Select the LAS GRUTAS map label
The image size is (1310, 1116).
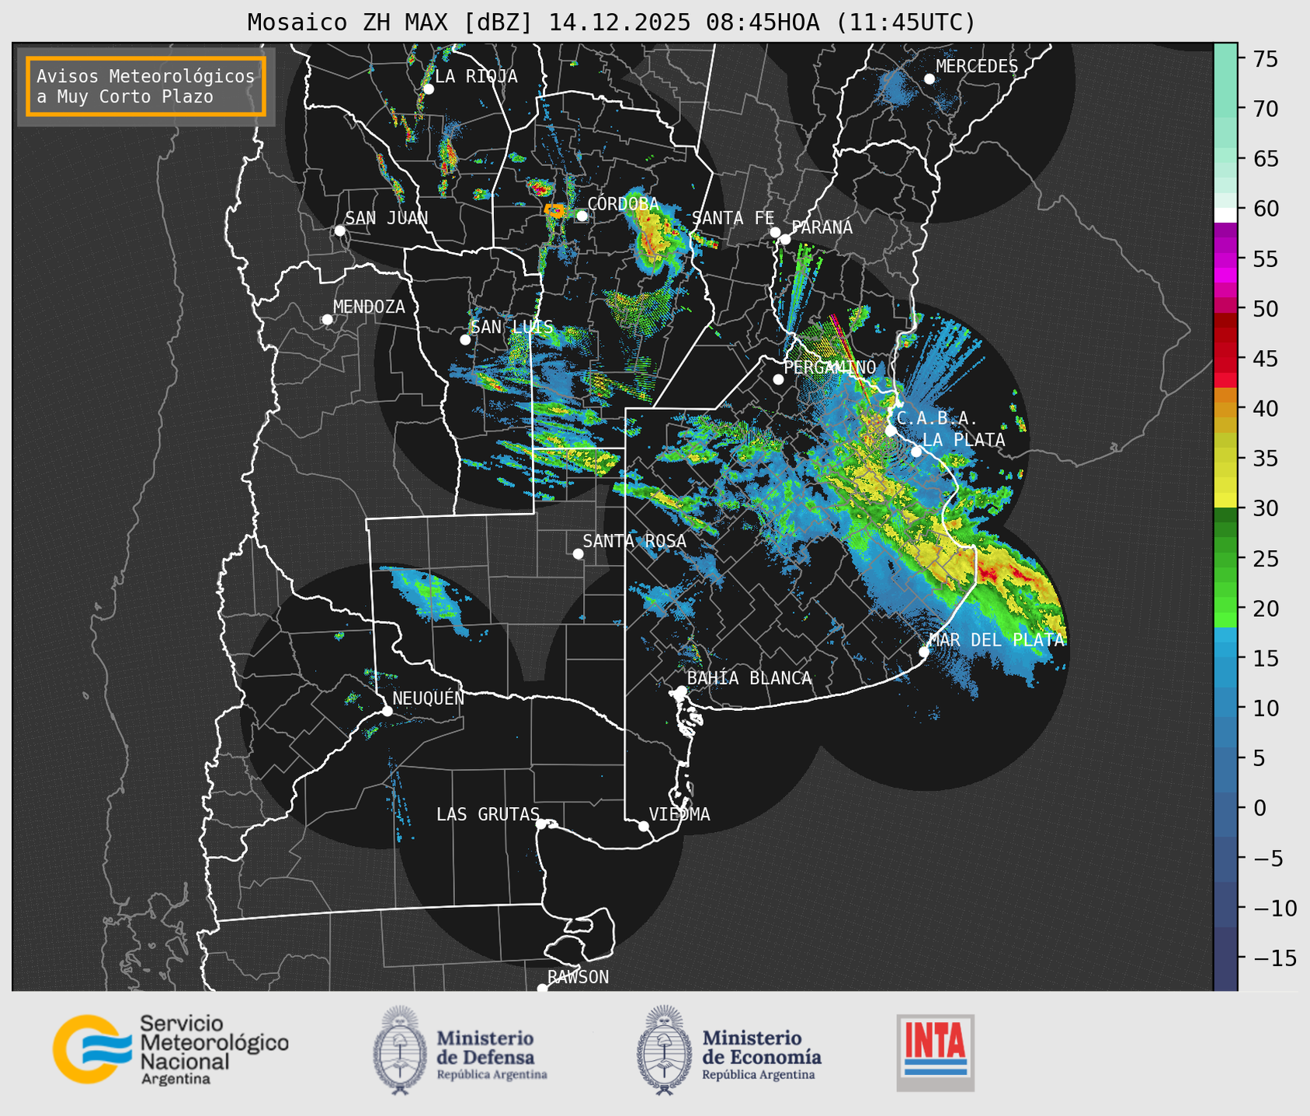coord(488,814)
